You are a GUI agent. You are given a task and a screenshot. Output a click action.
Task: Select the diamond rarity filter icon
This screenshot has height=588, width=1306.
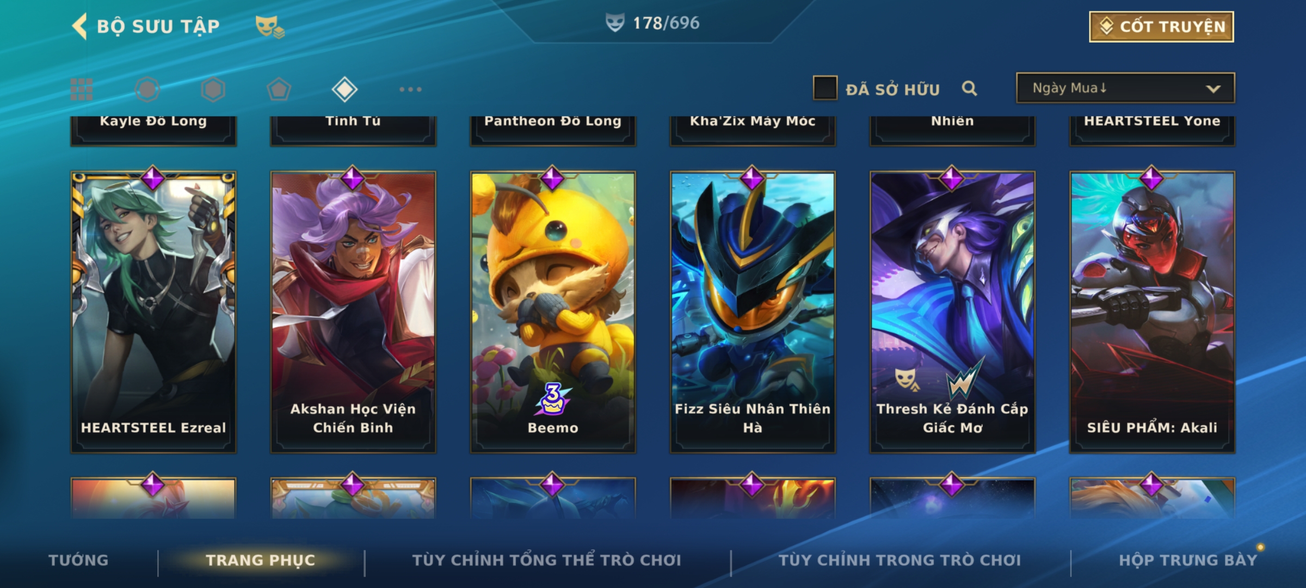tap(344, 89)
